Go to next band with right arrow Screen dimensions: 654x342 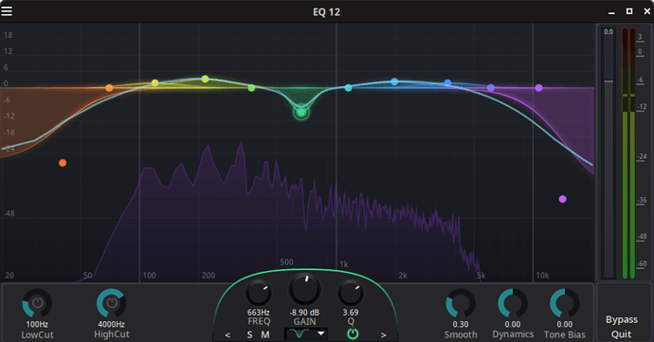[383, 335]
